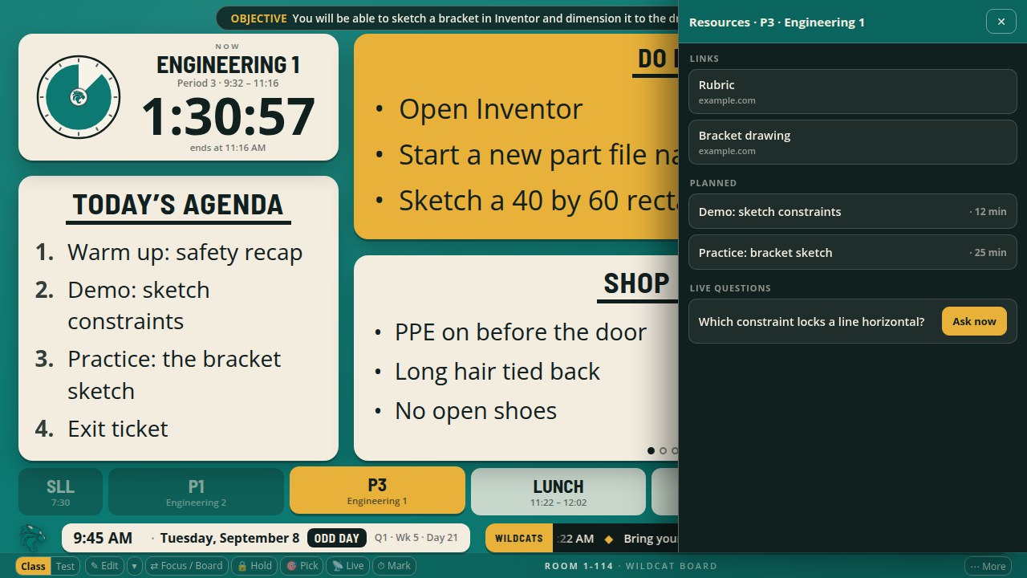Click the 1:30:57 countdown timer
1027x578 pixels.
pyautogui.click(x=229, y=116)
